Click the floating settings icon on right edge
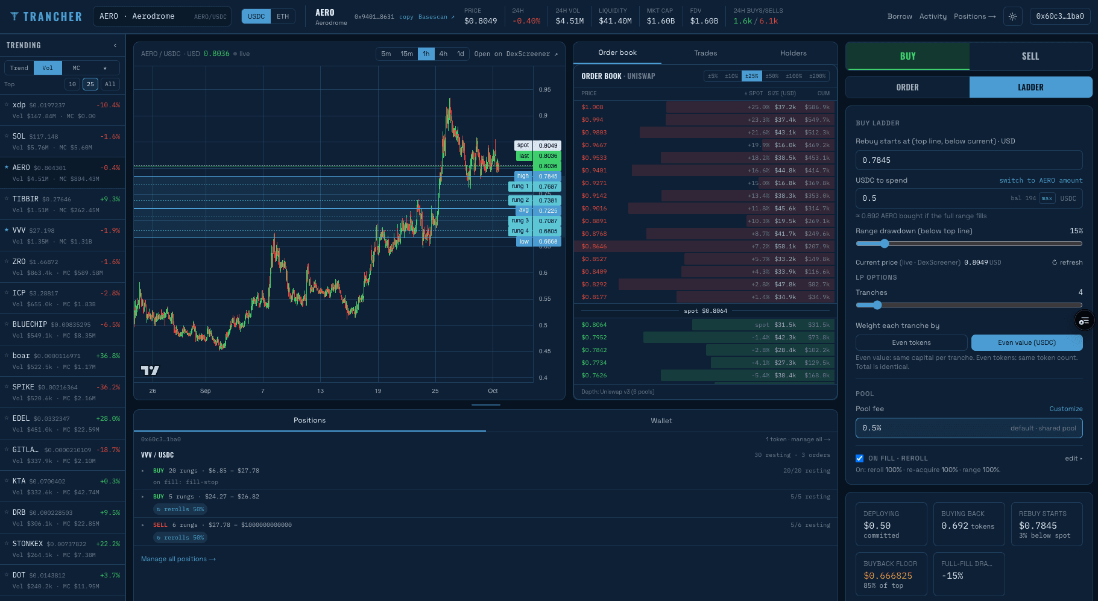 (x=1084, y=321)
